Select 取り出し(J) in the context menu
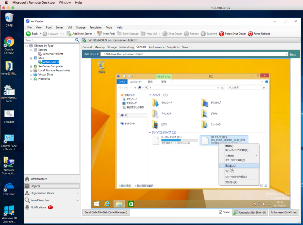This screenshot has height=225, width=303. (x=239, y=166)
